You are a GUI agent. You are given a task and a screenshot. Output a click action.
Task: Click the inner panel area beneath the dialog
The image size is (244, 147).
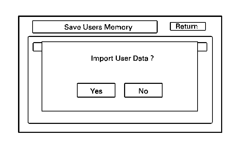coord(120,117)
